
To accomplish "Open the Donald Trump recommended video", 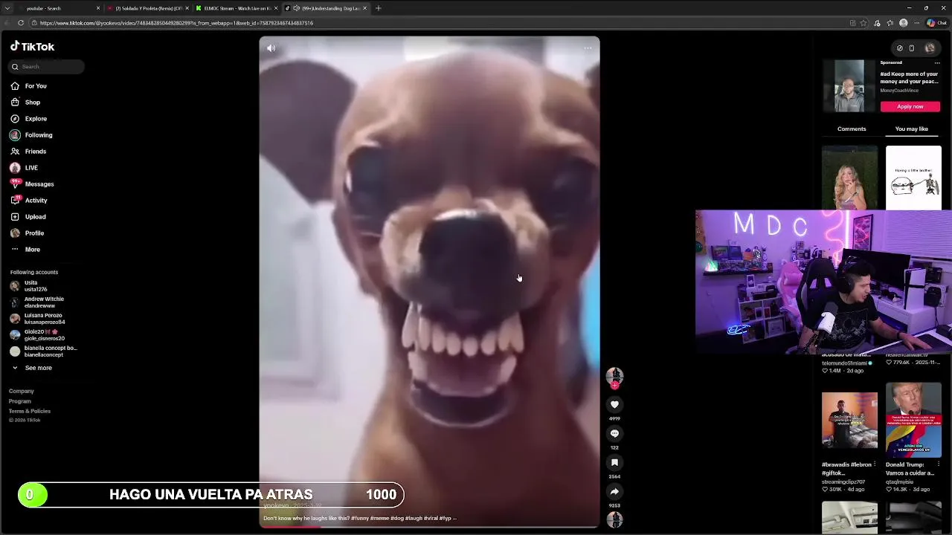I will (913, 421).
